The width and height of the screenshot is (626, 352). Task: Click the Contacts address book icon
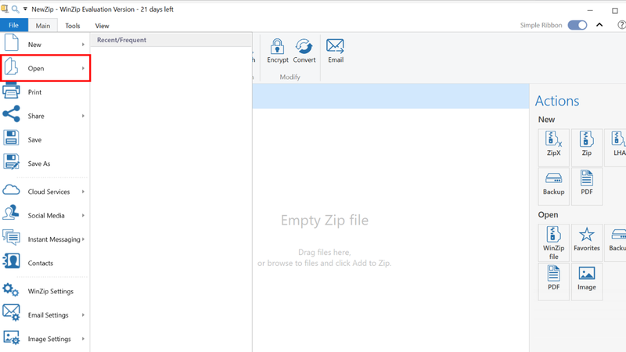click(x=11, y=261)
